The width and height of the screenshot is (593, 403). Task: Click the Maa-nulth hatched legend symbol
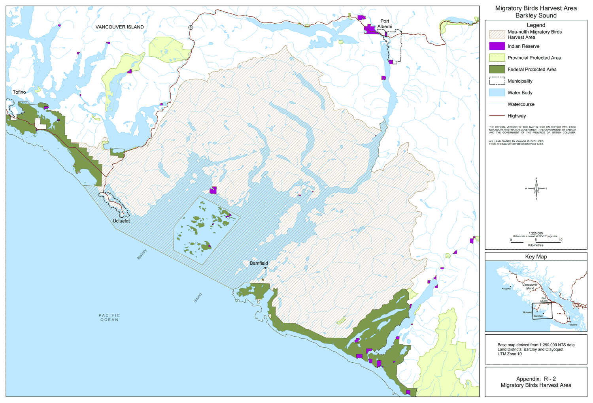tap(497, 34)
